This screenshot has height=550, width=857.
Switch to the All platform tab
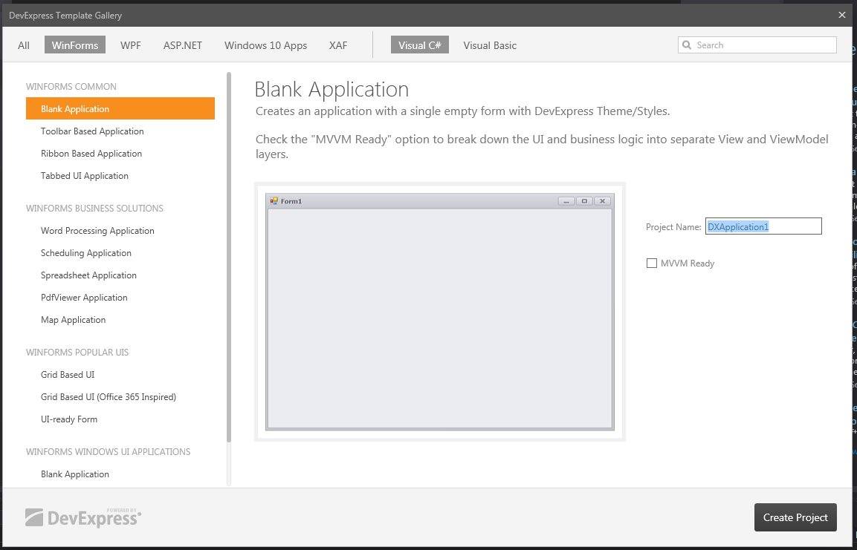click(24, 45)
